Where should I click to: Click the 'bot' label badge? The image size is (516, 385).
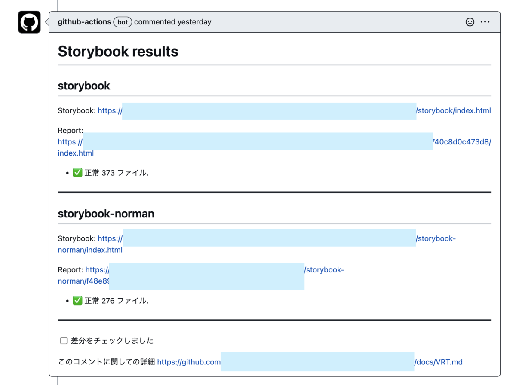coord(123,22)
